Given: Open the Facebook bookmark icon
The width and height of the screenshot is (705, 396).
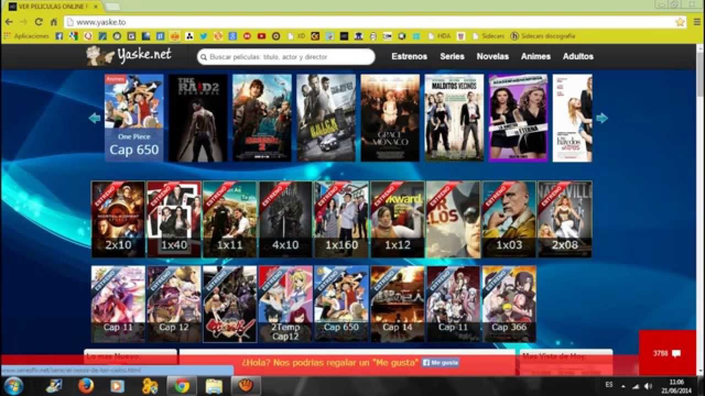Looking at the screenshot, I should 59,36.
